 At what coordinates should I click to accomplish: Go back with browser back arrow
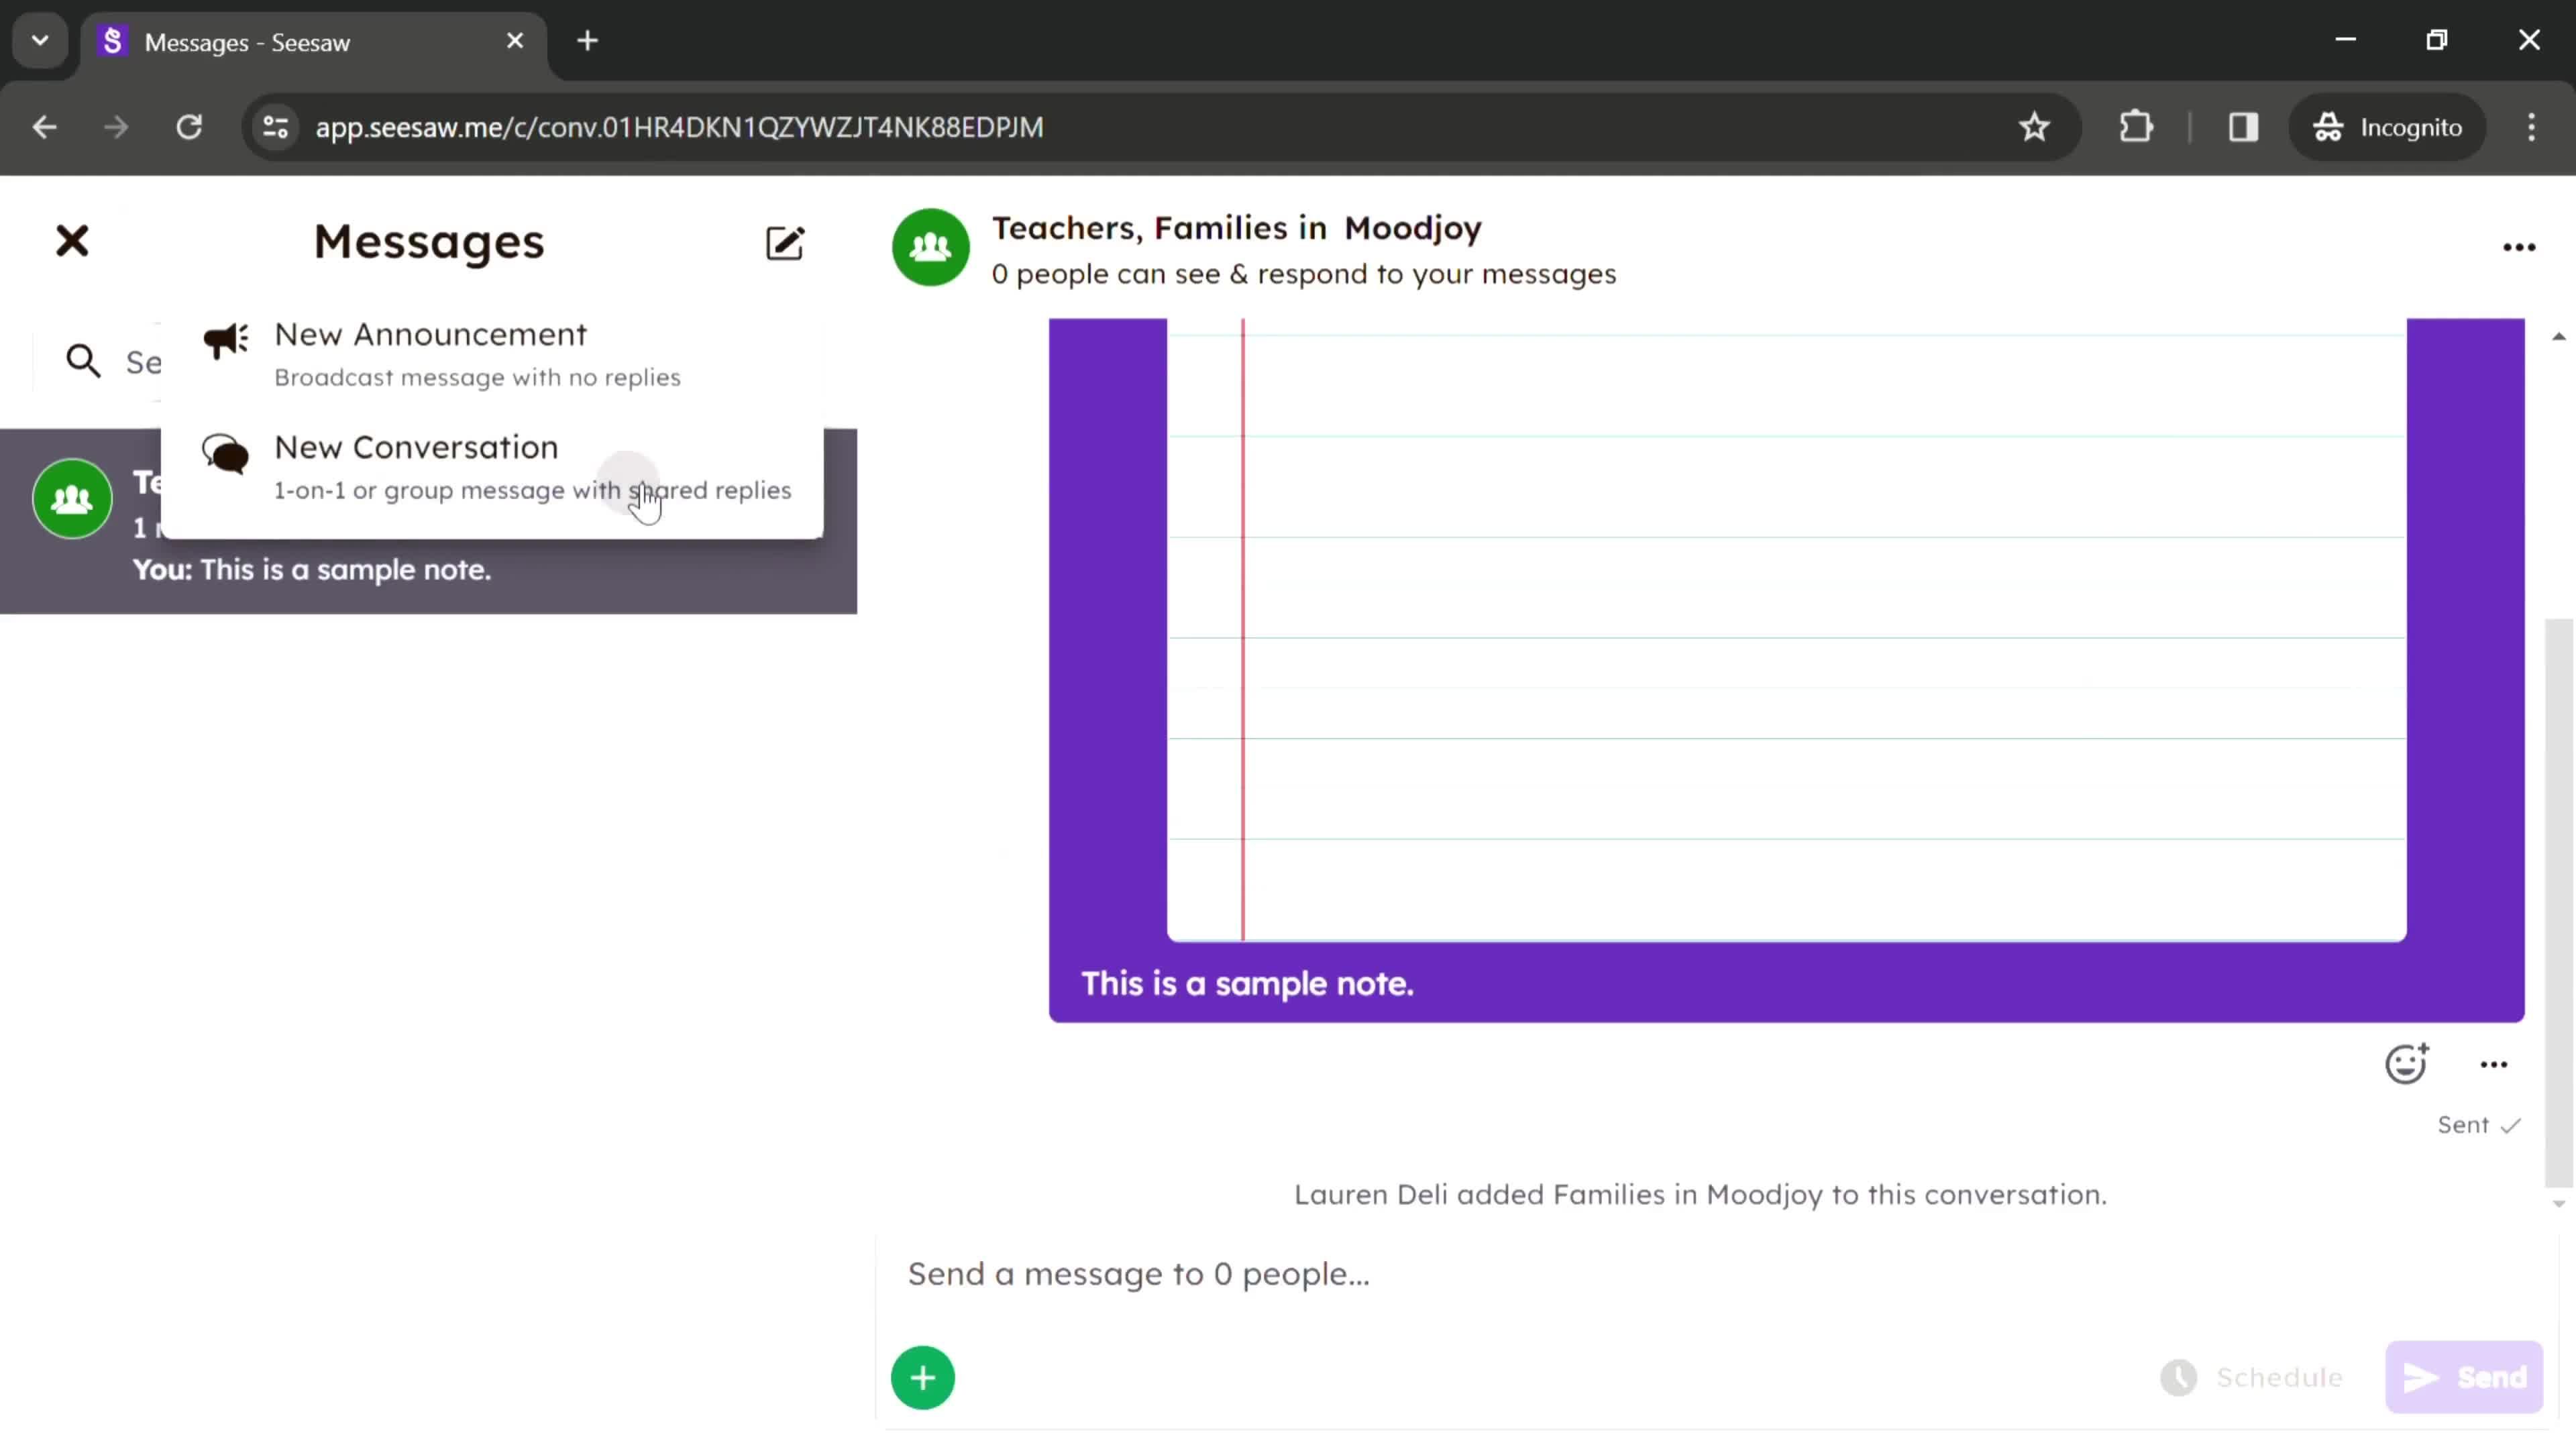44,127
